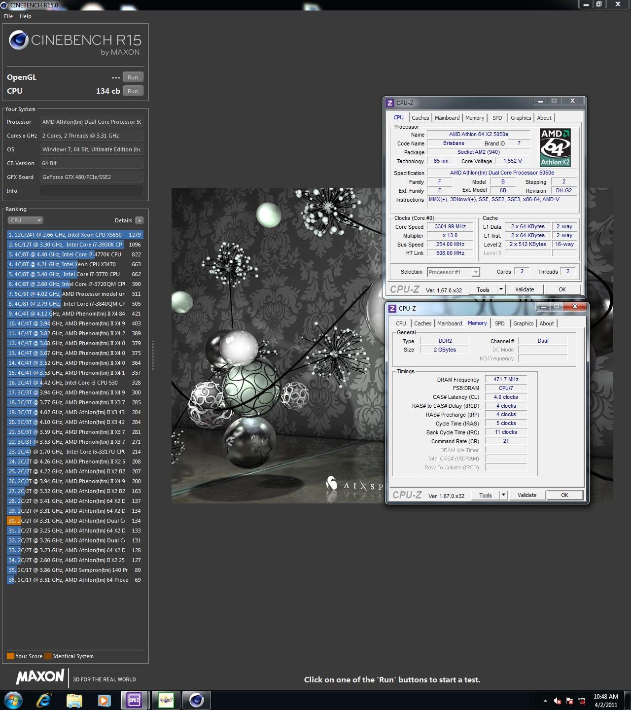Open About tab in upper CPU-Z
631x710 pixels.
pyautogui.click(x=544, y=118)
